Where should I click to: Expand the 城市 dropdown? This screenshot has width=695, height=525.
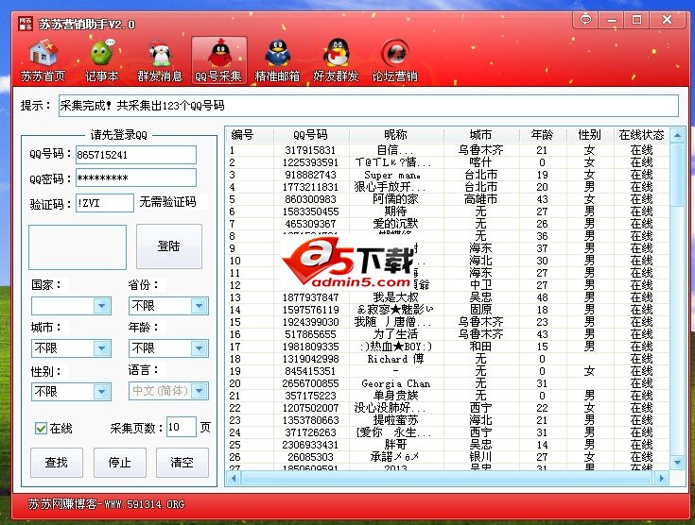click(x=102, y=348)
